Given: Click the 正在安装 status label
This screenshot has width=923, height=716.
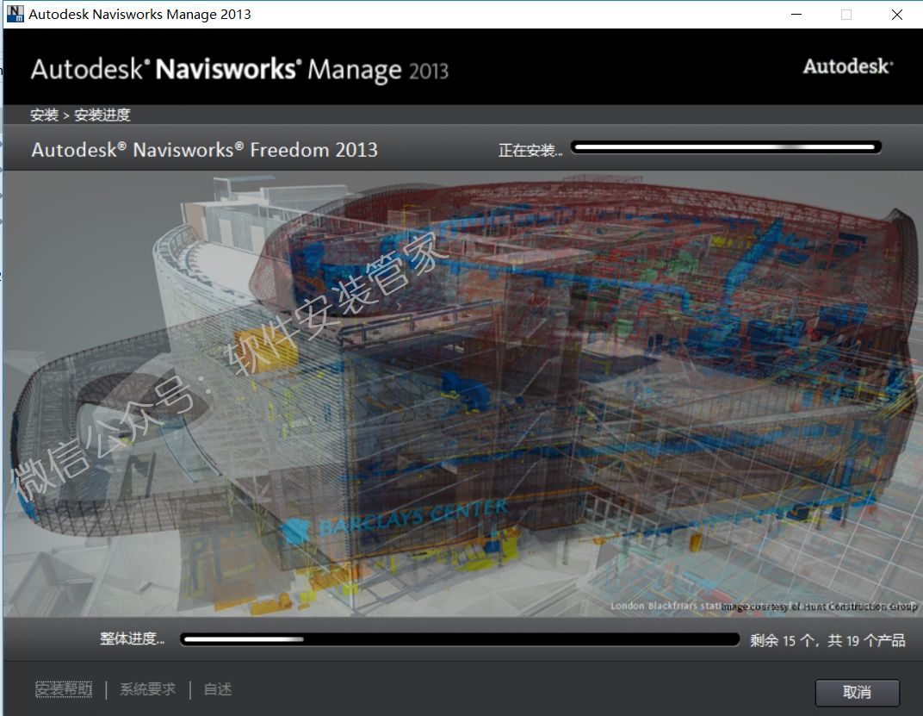Looking at the screenshot, I should pyautogui.click(x=530, y=150).
